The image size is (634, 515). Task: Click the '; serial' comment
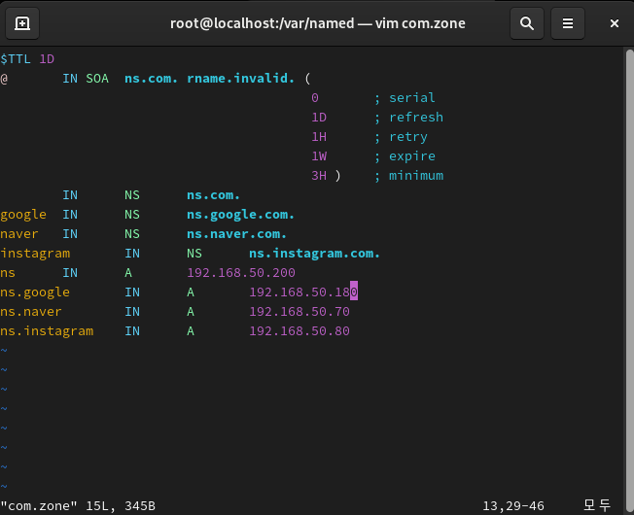405,98
